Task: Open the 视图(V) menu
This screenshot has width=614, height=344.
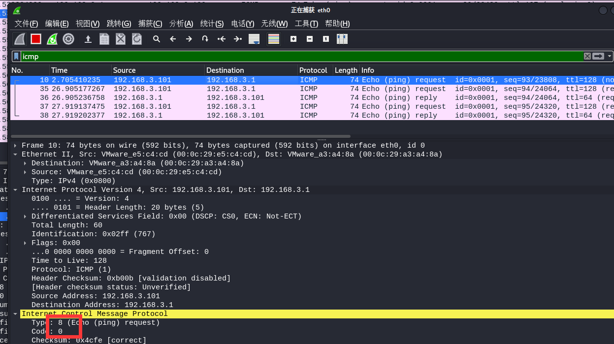Action: click(88, 24)
